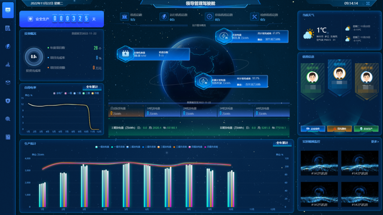The width and height of the screenshot is (383, 215).
Task: Open the 党风廉政 button
Action: [339, 129]
